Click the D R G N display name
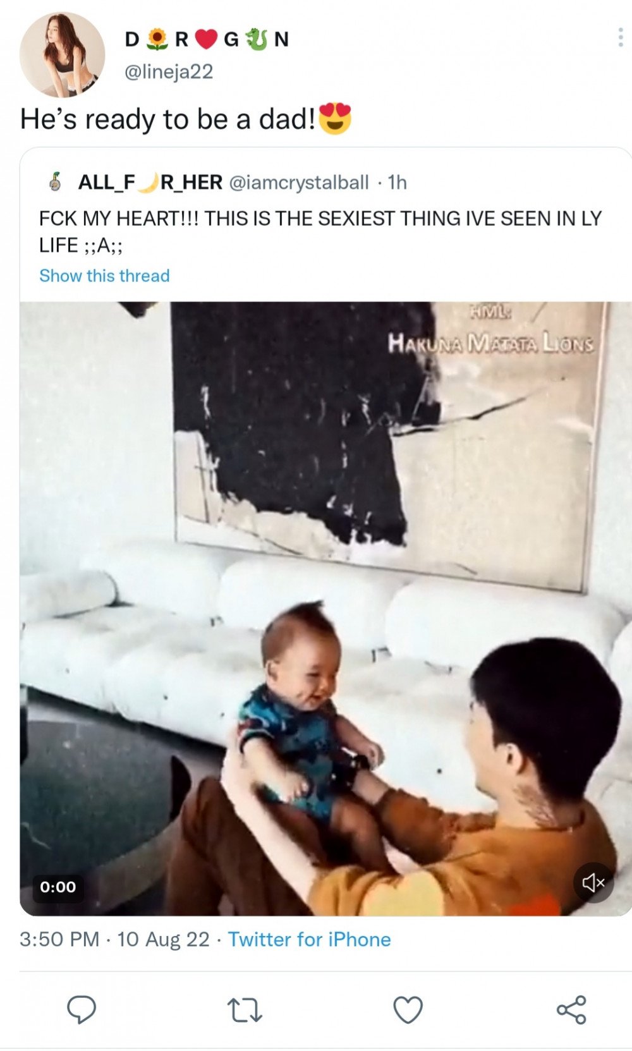632x1051 pixels. [x=207, y=39]
